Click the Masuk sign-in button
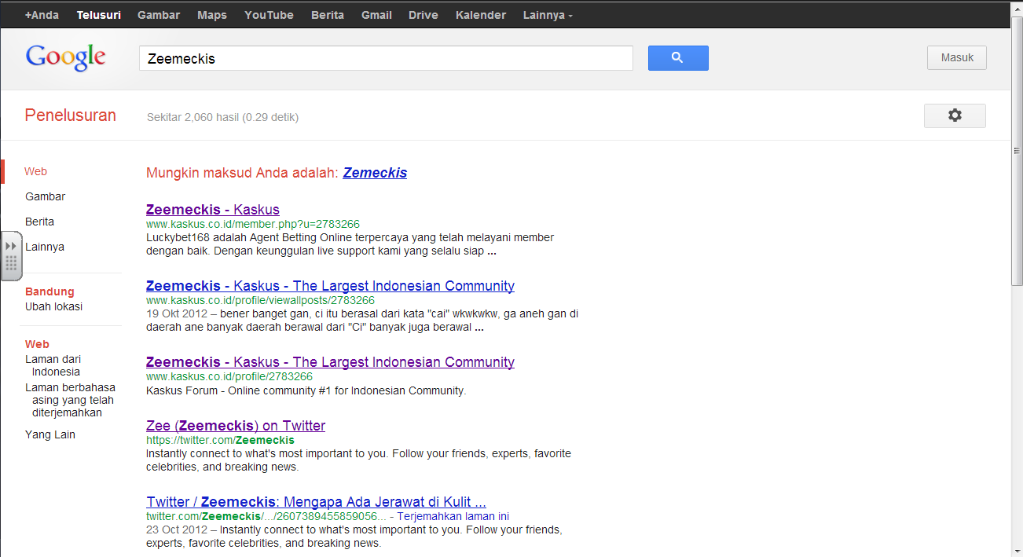The width and height of the screenshot is (1023, 557). (x=957, y=57)
